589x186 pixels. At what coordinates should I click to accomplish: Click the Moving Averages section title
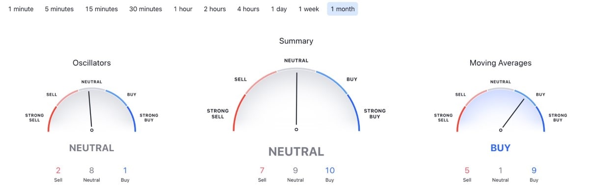[501, 63]
